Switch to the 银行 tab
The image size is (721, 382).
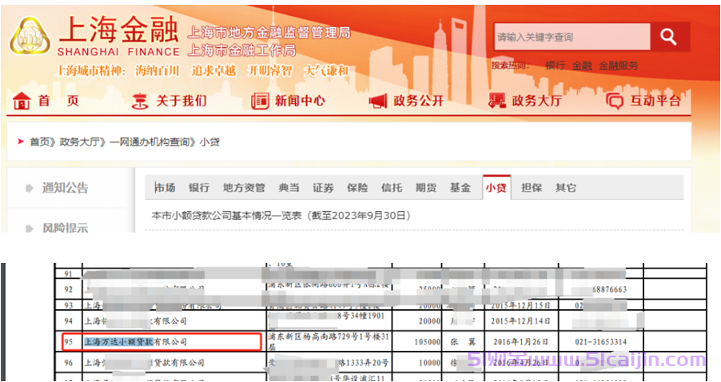(x=199, y=188)
